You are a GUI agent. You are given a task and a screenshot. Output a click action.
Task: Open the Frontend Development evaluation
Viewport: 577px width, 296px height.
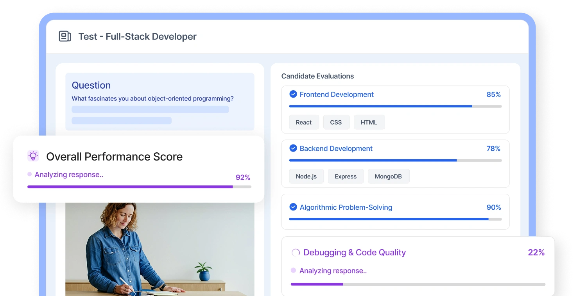click(x=395, y=110)
